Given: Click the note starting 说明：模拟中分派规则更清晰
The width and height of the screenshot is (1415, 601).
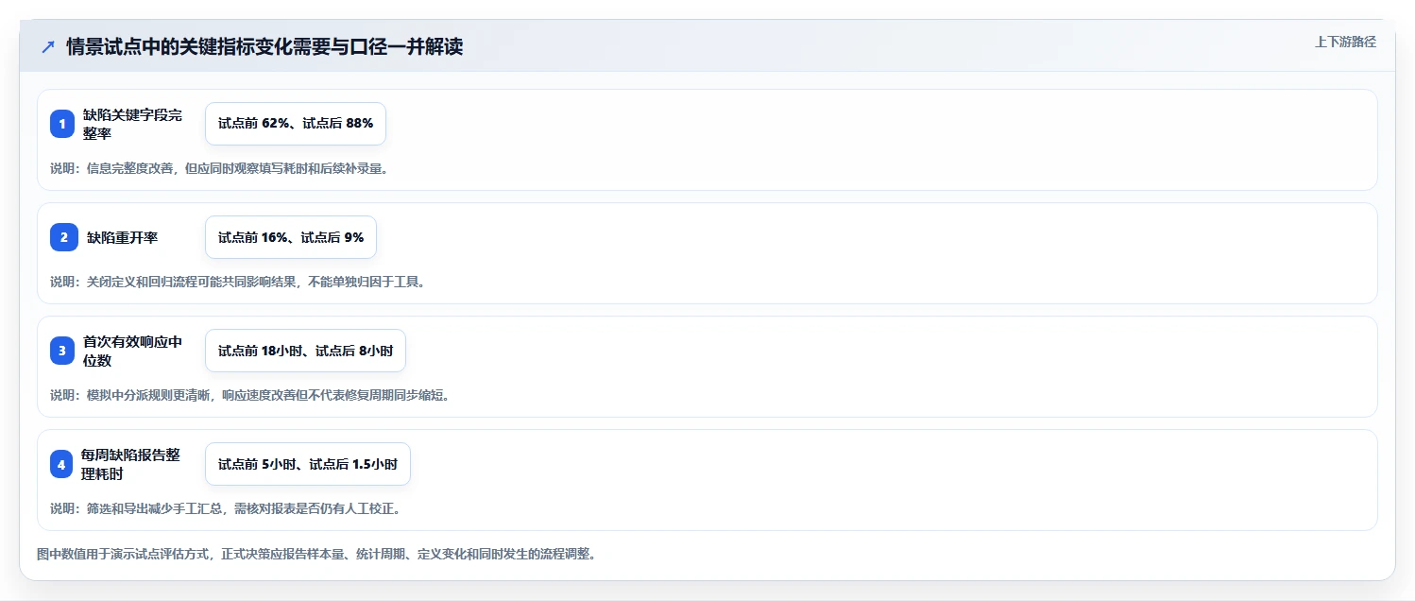Looking at the screenshot, I should [x=249, y=395].
